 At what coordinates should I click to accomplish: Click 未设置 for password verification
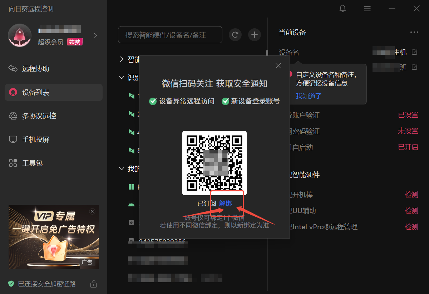pos(408,131)
